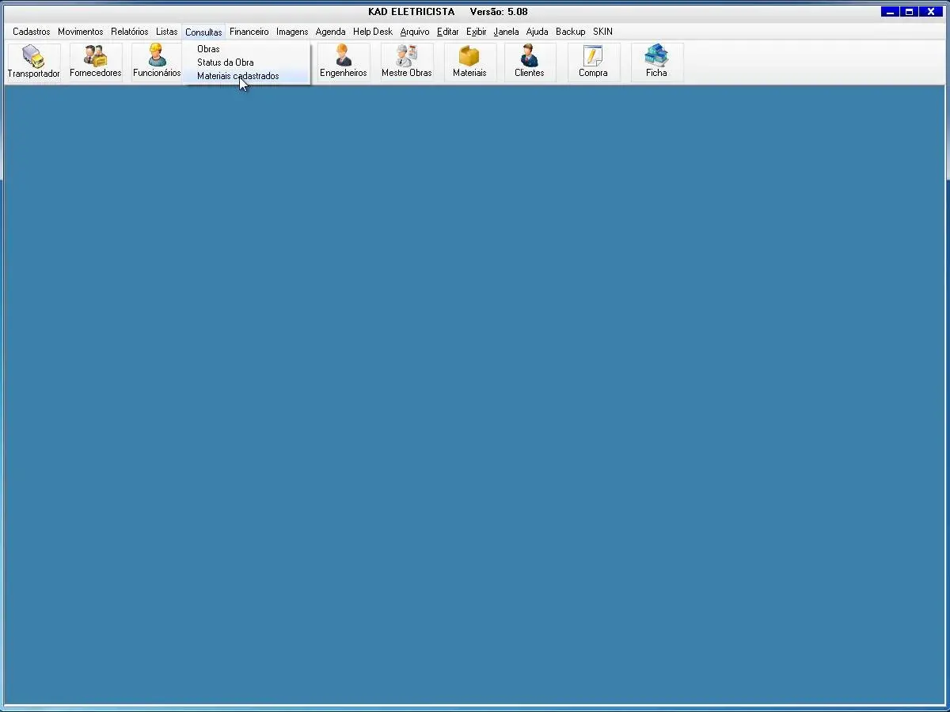950x712 pixels.
Task: Open the Agenda menu
Action: pyautogui.click(x=330, y=32)
